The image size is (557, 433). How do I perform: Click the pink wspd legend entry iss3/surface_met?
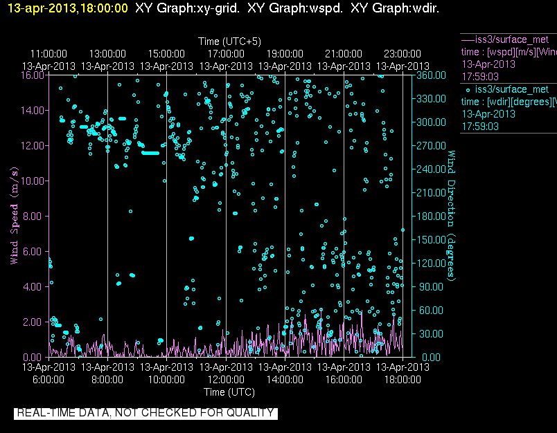point(512,39)
